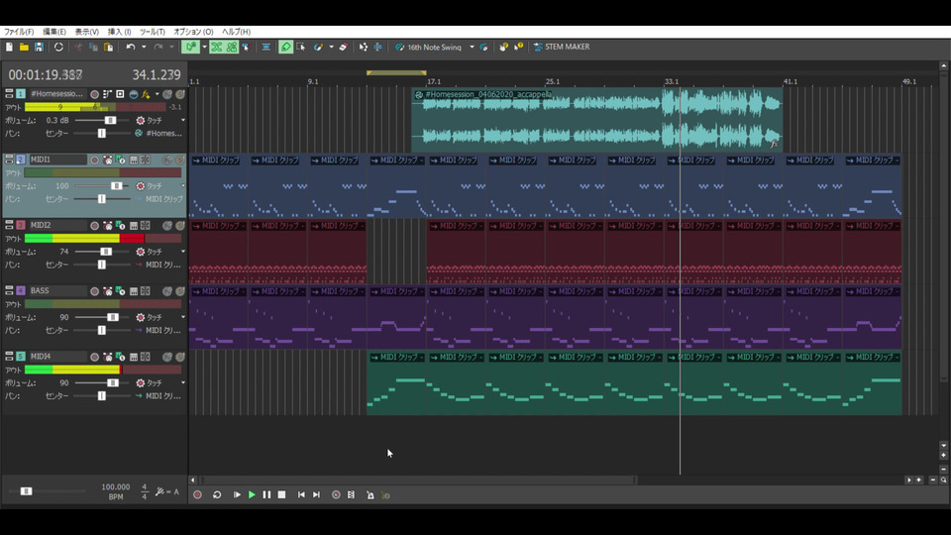951x535 pixels.
Task: Start playback with the green Play button
Action: (x=252, y=494)
